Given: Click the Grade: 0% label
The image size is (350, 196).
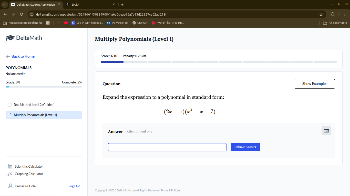Looking at the screenshot, I should tap(13, 82).
